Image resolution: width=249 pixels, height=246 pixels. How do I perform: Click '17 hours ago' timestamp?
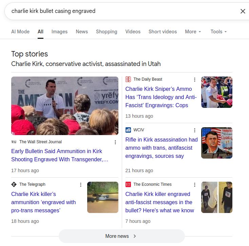pos(25,170)
